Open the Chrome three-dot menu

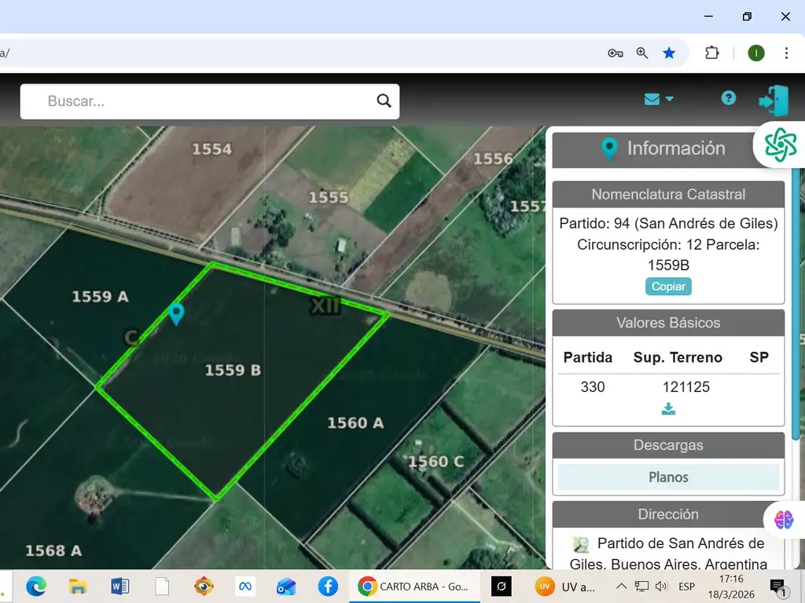click(x=786, y=53)
